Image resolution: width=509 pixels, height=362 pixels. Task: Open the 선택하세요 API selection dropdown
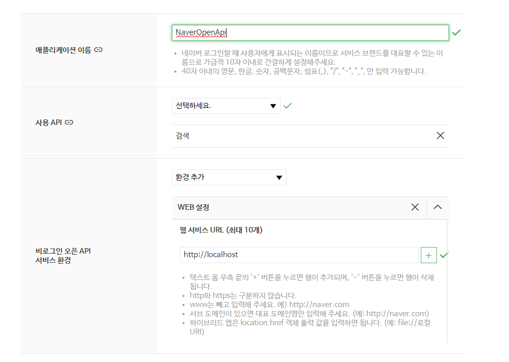pos(226,105)
